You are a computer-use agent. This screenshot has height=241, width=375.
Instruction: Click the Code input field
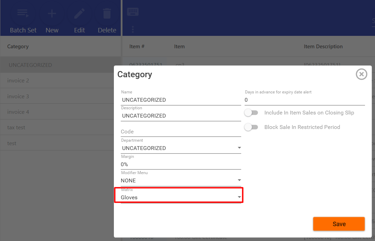[181, 131]
